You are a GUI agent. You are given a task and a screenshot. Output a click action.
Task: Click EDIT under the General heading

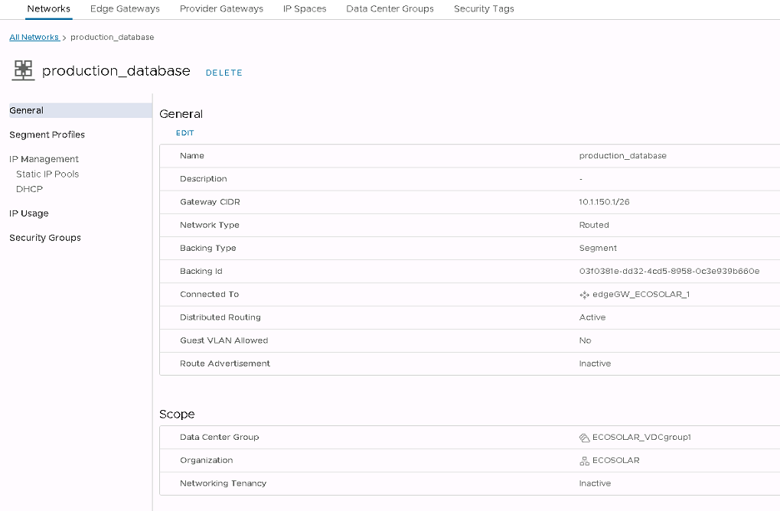coord(185,133)
